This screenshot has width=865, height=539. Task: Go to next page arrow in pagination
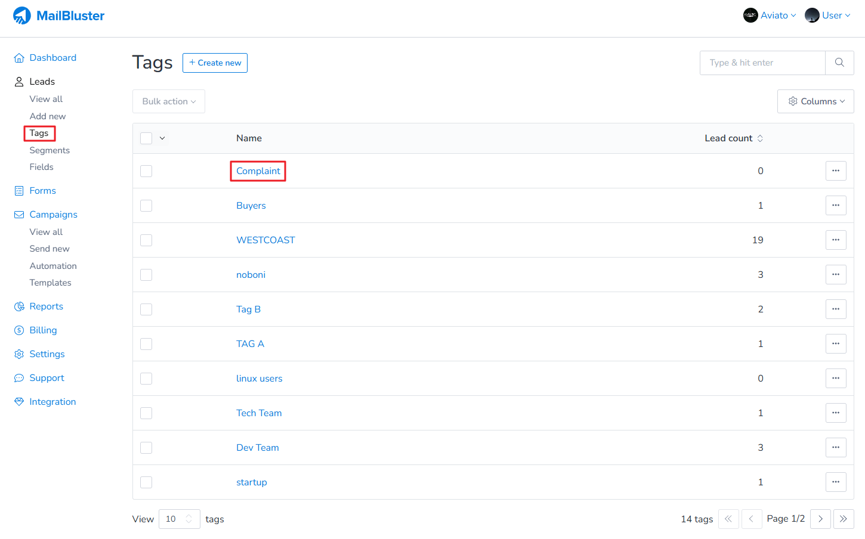[820, 519]
